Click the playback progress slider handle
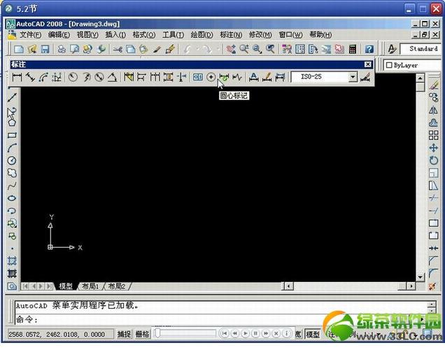 point(157,333)
